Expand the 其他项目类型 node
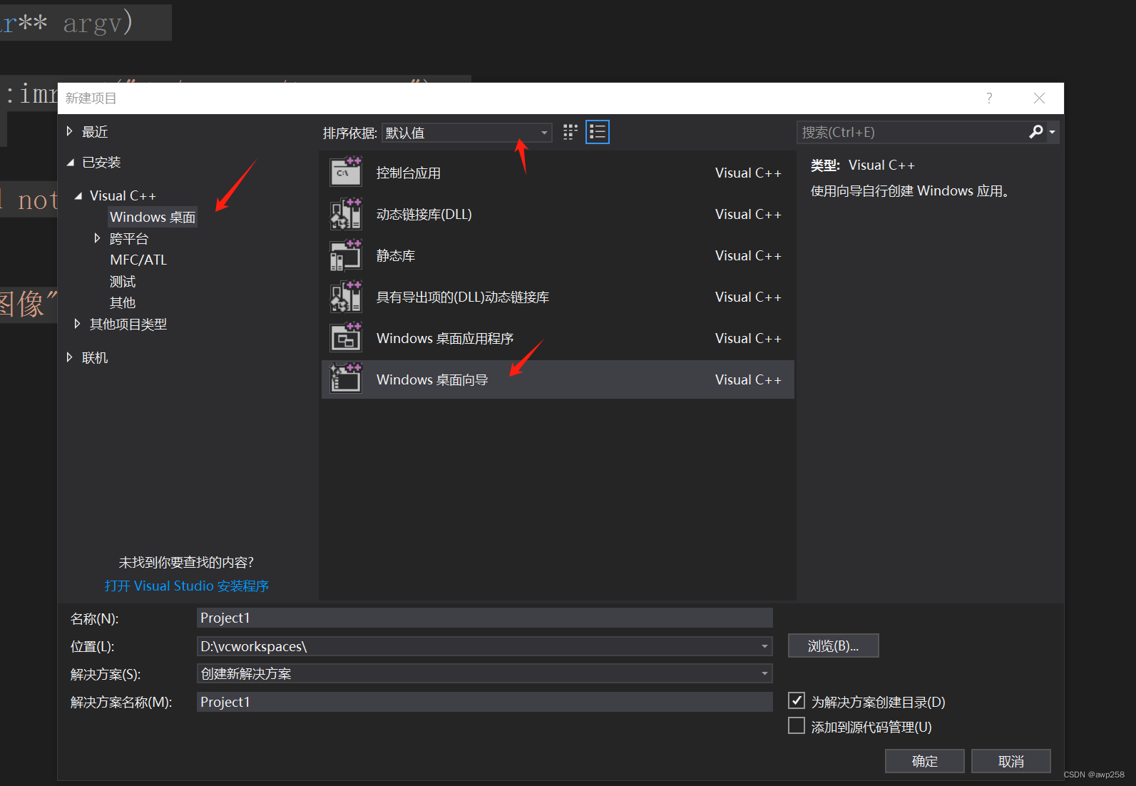 coord(77,324)
